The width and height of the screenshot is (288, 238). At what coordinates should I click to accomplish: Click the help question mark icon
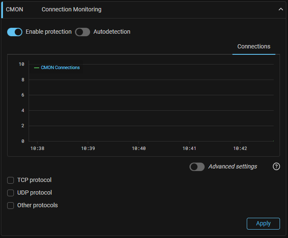point(276,166)
